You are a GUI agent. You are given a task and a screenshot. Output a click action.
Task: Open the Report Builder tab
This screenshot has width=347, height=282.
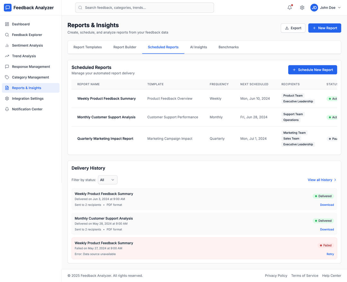point(125,47)
